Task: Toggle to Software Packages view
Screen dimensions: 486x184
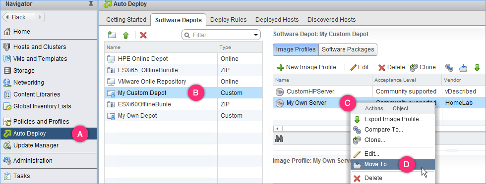Action: point(348,49)
